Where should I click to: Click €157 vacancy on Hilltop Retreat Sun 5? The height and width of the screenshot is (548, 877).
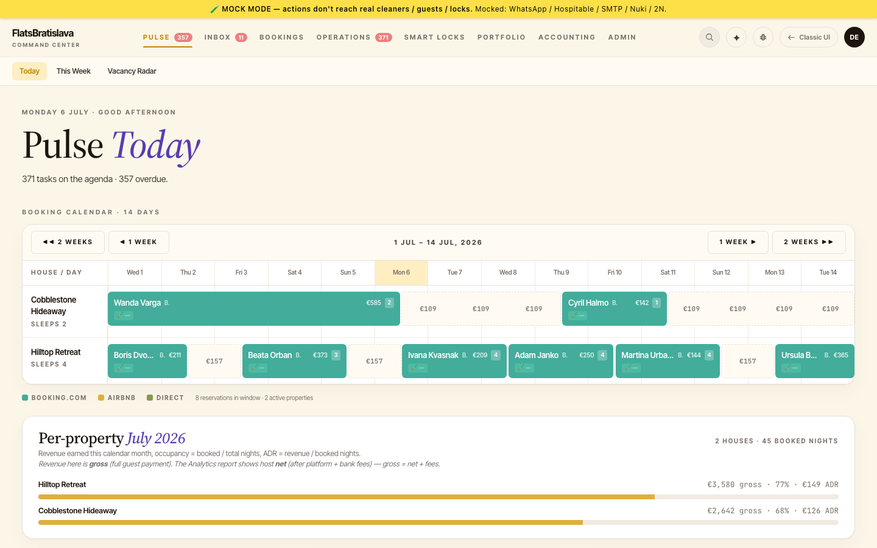click(x=375, y=361)
